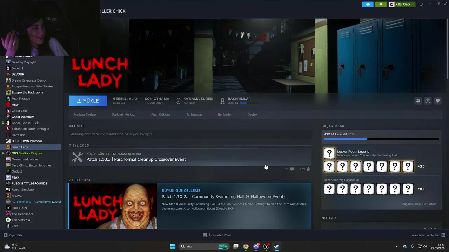Open Arkadaşlar ve Sohbet friends chat

tap(428, 235)
